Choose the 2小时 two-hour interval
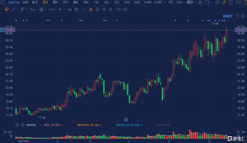The height and width of the screenshot is (143, 247). 158,2
